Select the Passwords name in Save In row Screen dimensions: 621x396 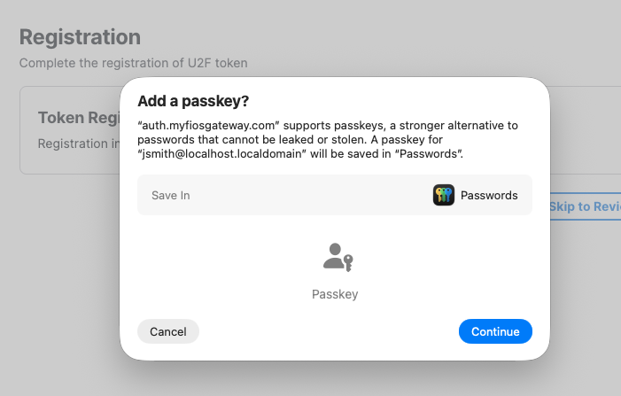click(x=489, y=195)
